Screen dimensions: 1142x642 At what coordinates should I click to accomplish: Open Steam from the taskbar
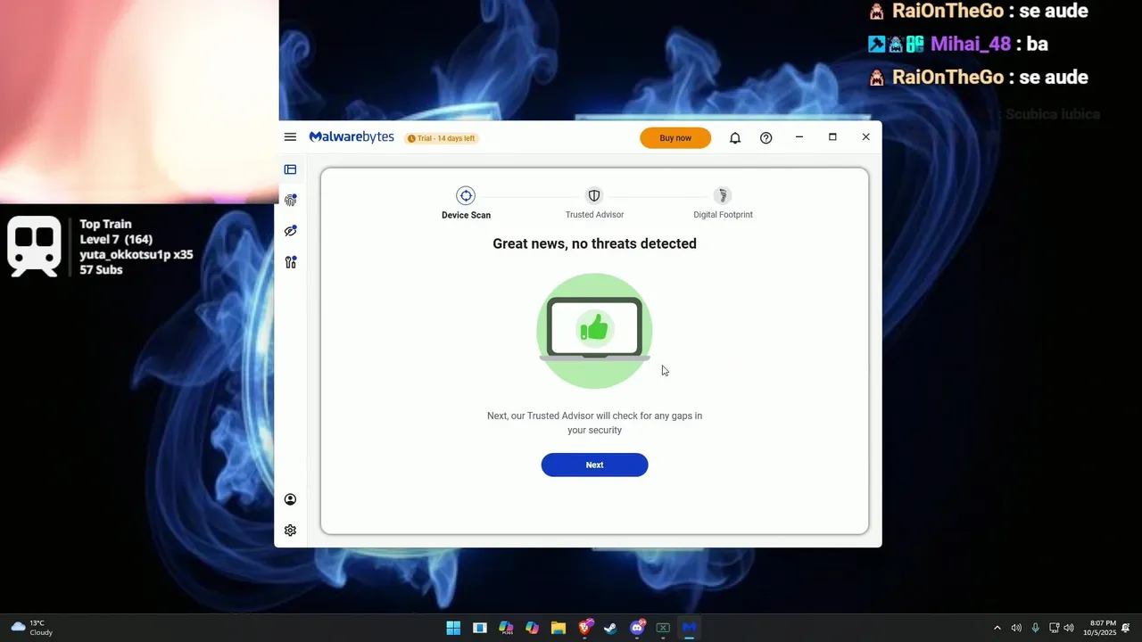click(610, 628)
